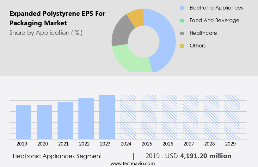Select the Food And Beverage legend label
Screen dimensions: 258x167
(214, 21)
